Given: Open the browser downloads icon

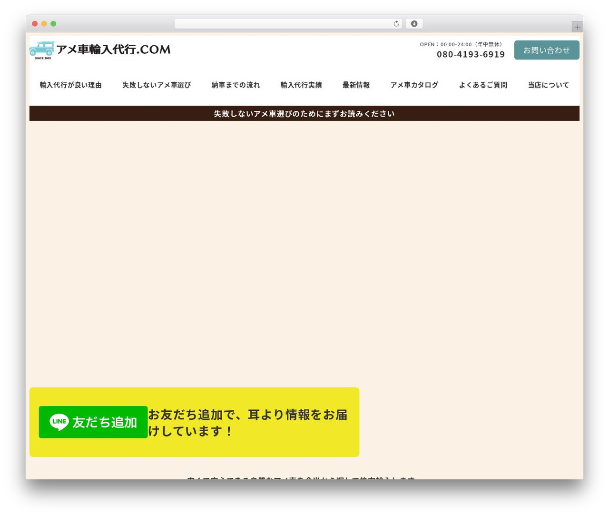Looking at the screenshot, I should [414, 24].
